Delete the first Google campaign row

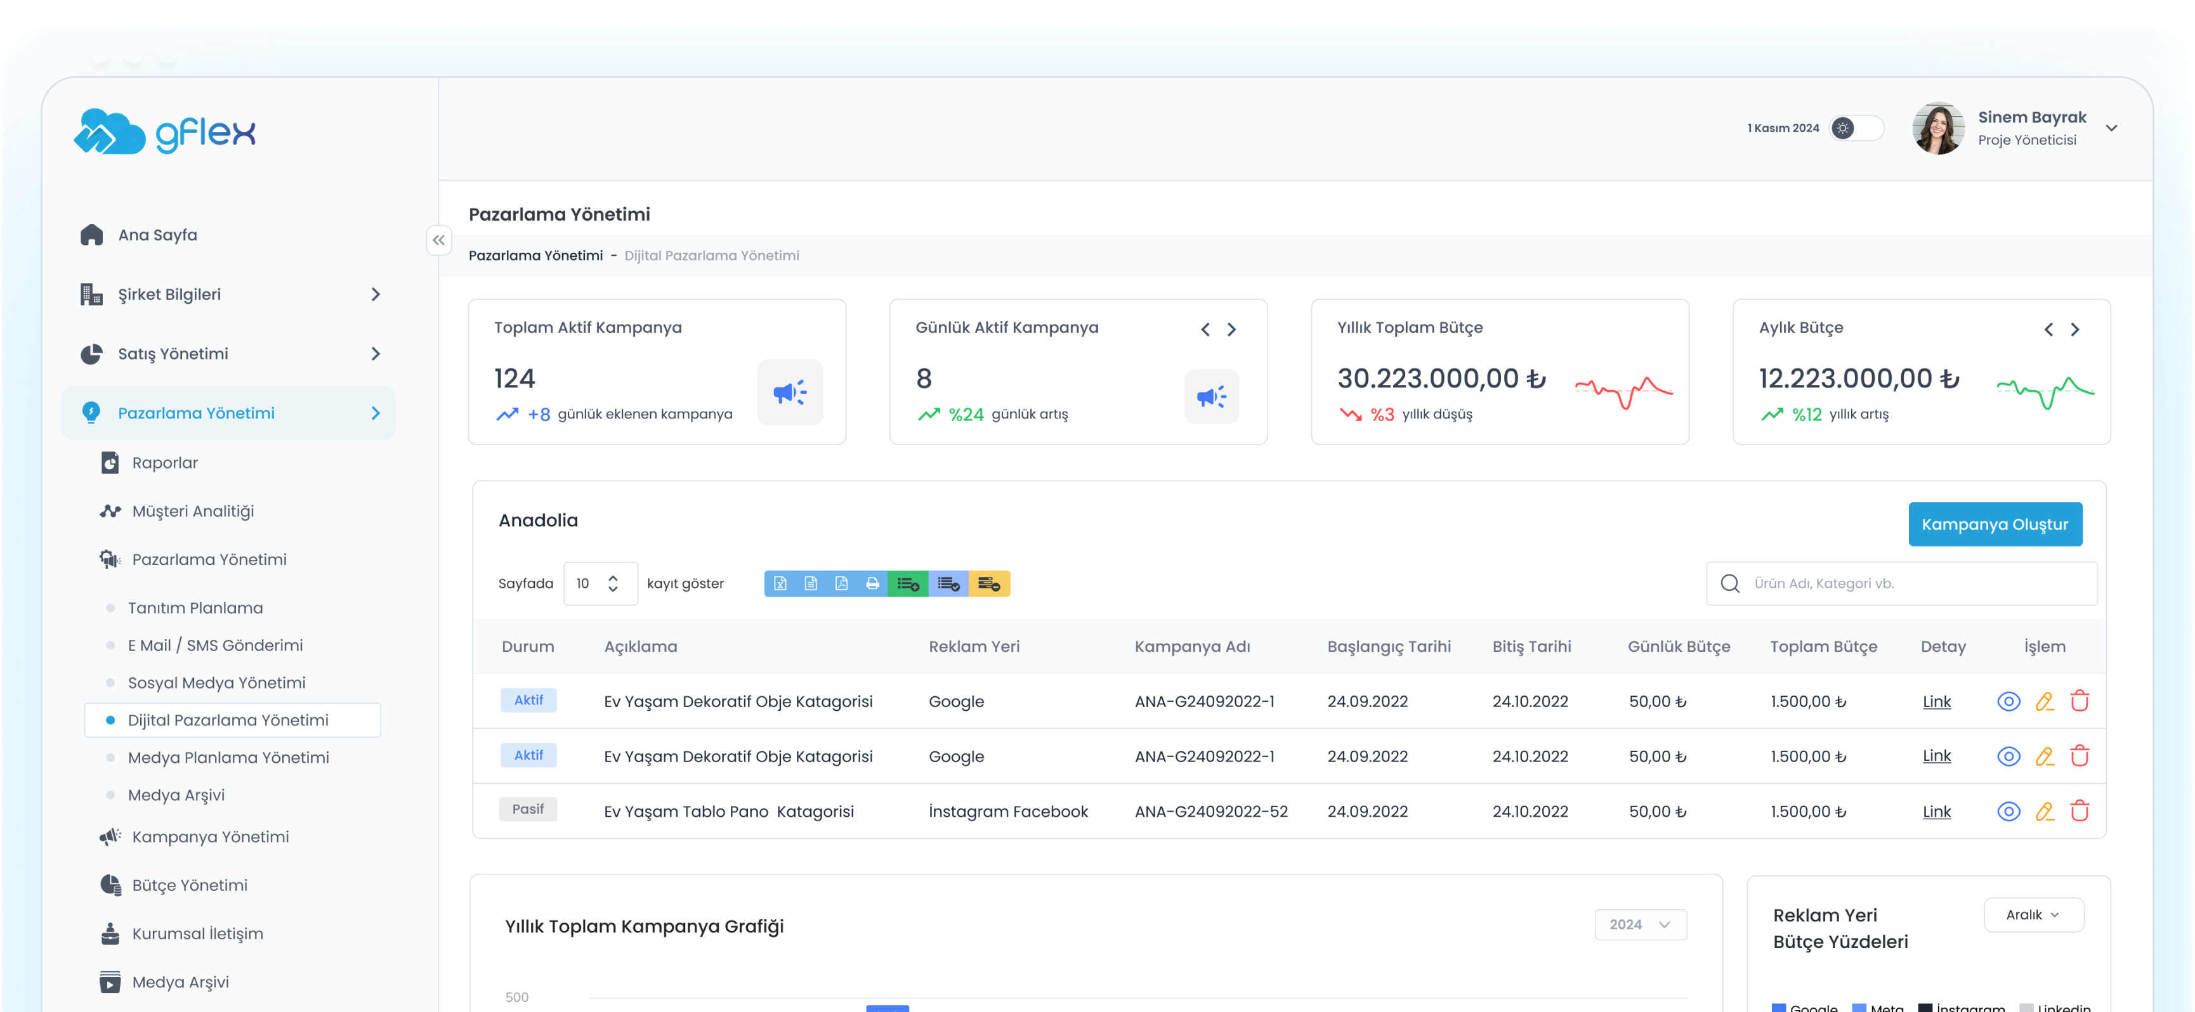pos(2080,701)
